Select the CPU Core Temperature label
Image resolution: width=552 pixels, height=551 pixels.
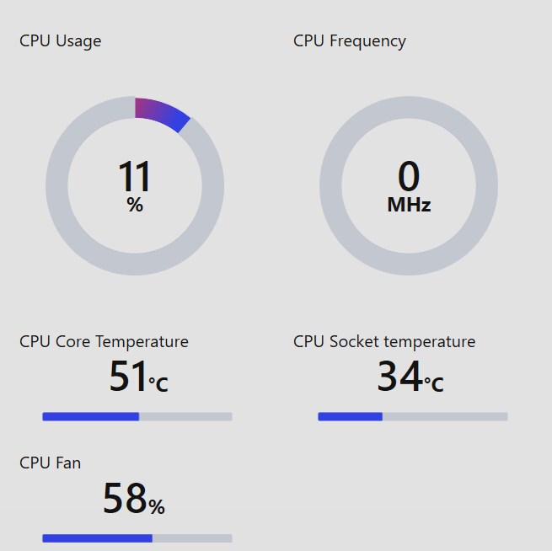(x=104, y=341)
